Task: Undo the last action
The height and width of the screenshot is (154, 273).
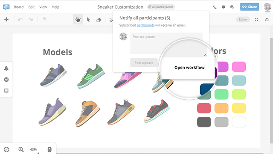Action: pos(20,19)
